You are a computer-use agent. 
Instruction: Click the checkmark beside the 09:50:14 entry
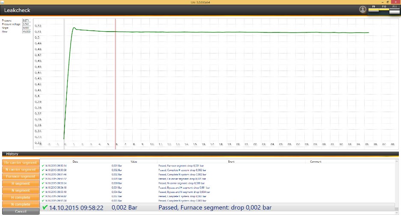43,165
